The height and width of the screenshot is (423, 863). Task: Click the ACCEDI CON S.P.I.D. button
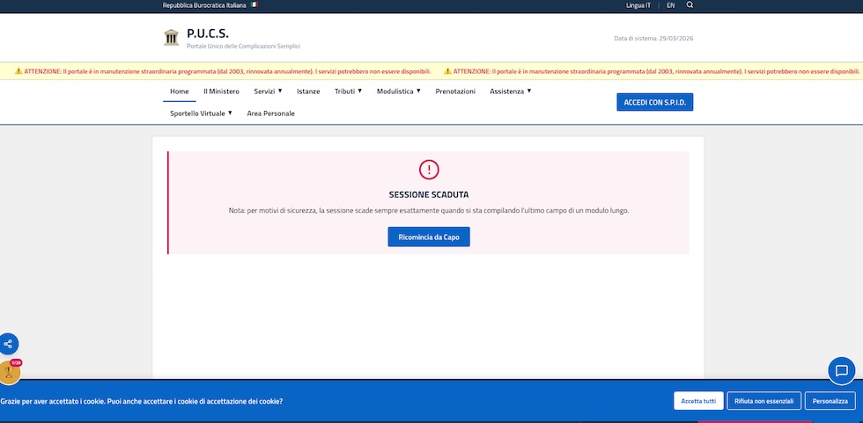[x=654, y=102]
